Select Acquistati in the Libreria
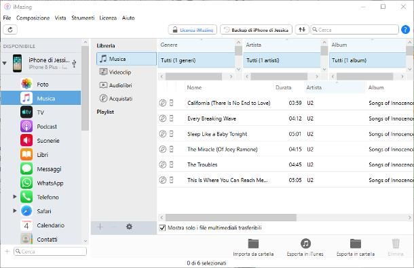 (126, 98)
